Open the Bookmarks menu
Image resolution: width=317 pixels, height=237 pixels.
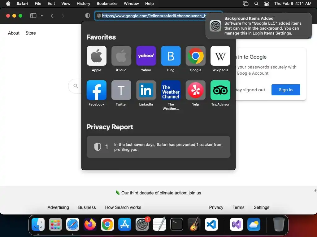pos(107,3)
